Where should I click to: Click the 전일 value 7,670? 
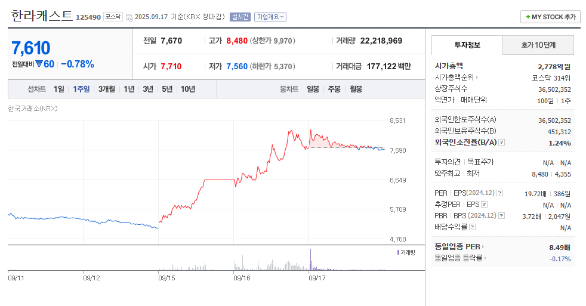click(x=171, y=41)
